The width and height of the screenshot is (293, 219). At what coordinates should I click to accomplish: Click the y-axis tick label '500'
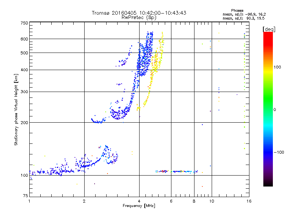24,53
